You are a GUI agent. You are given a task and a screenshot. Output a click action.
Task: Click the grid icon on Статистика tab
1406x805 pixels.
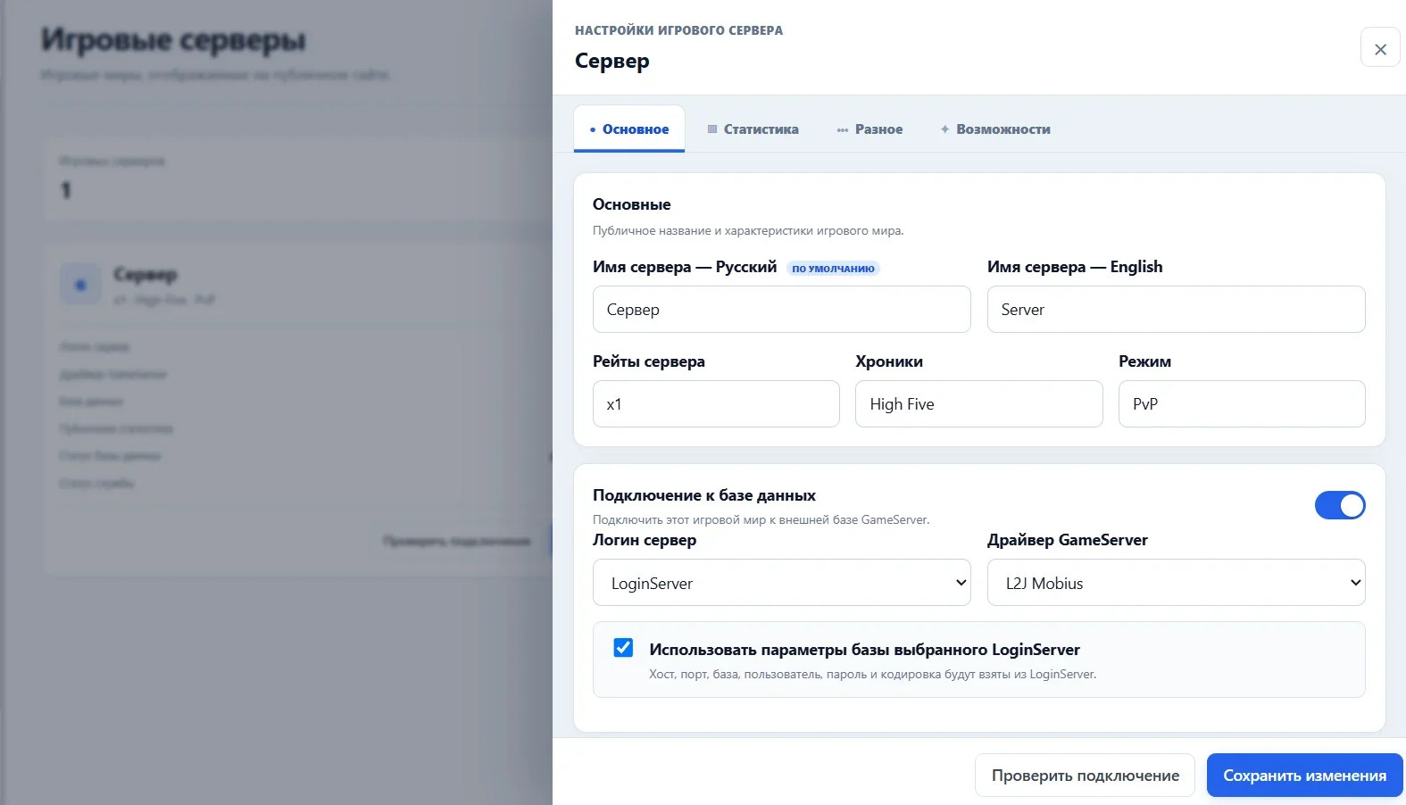coord(712,129)
